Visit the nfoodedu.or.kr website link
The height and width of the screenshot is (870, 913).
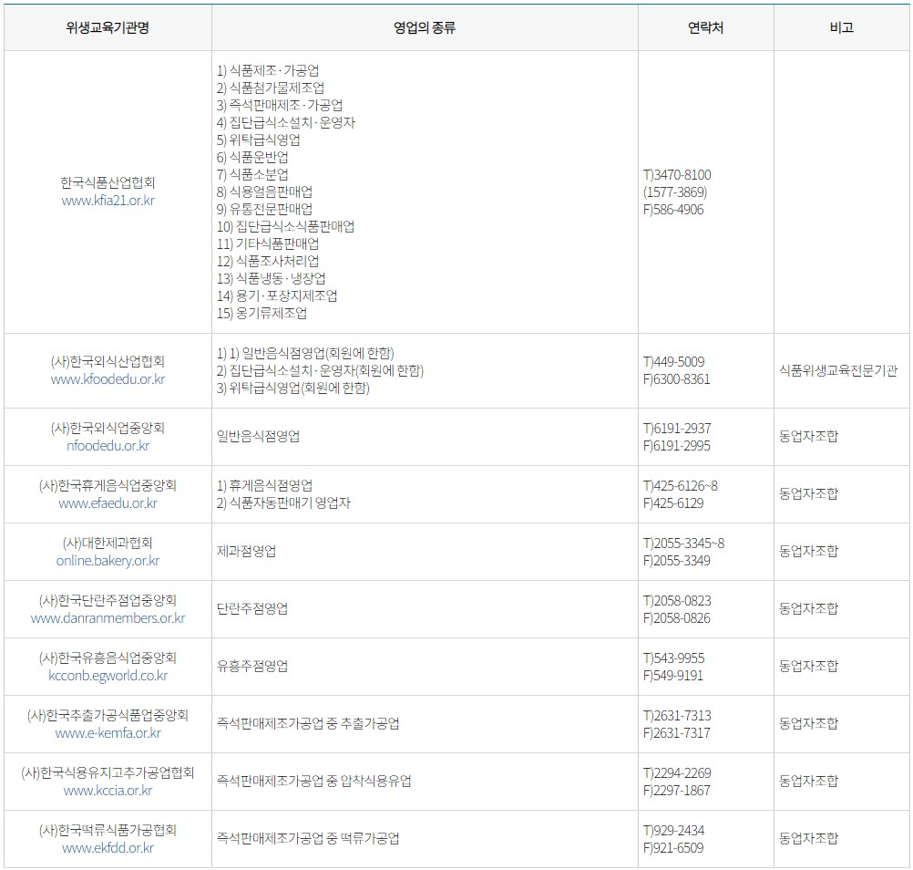click(x=108, y=446)
